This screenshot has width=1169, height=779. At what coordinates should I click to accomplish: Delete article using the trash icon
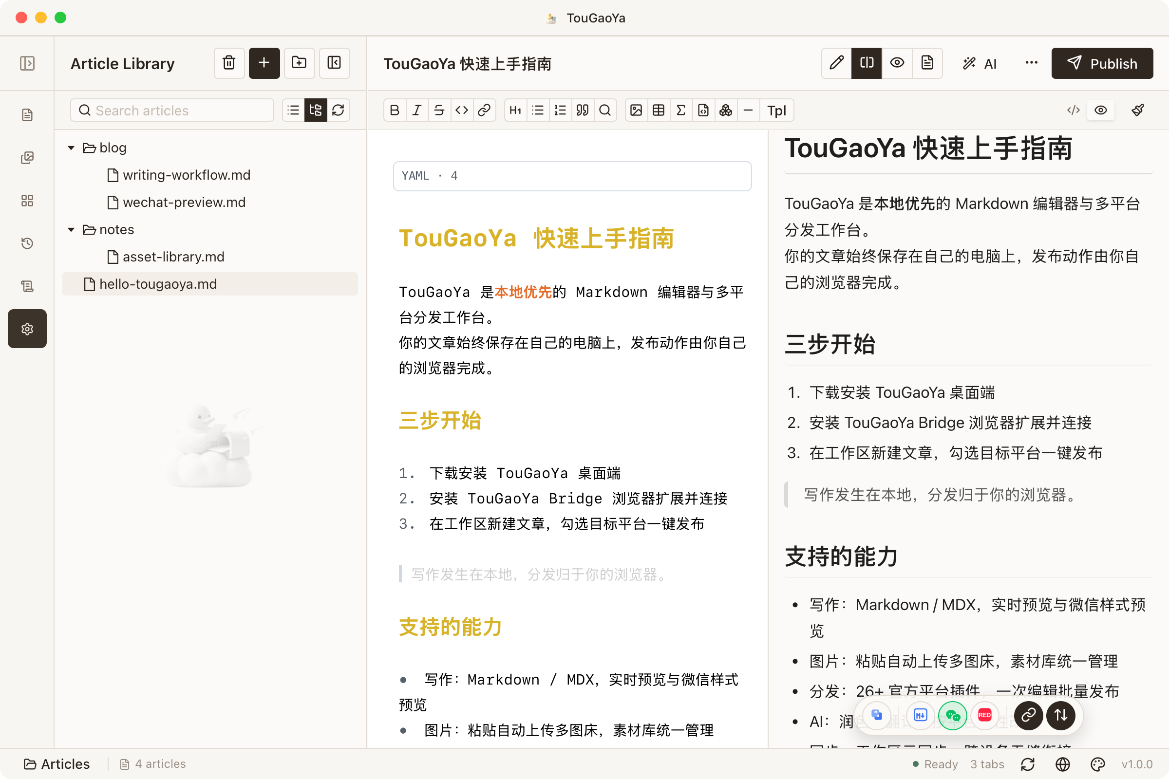coord(229,63)
